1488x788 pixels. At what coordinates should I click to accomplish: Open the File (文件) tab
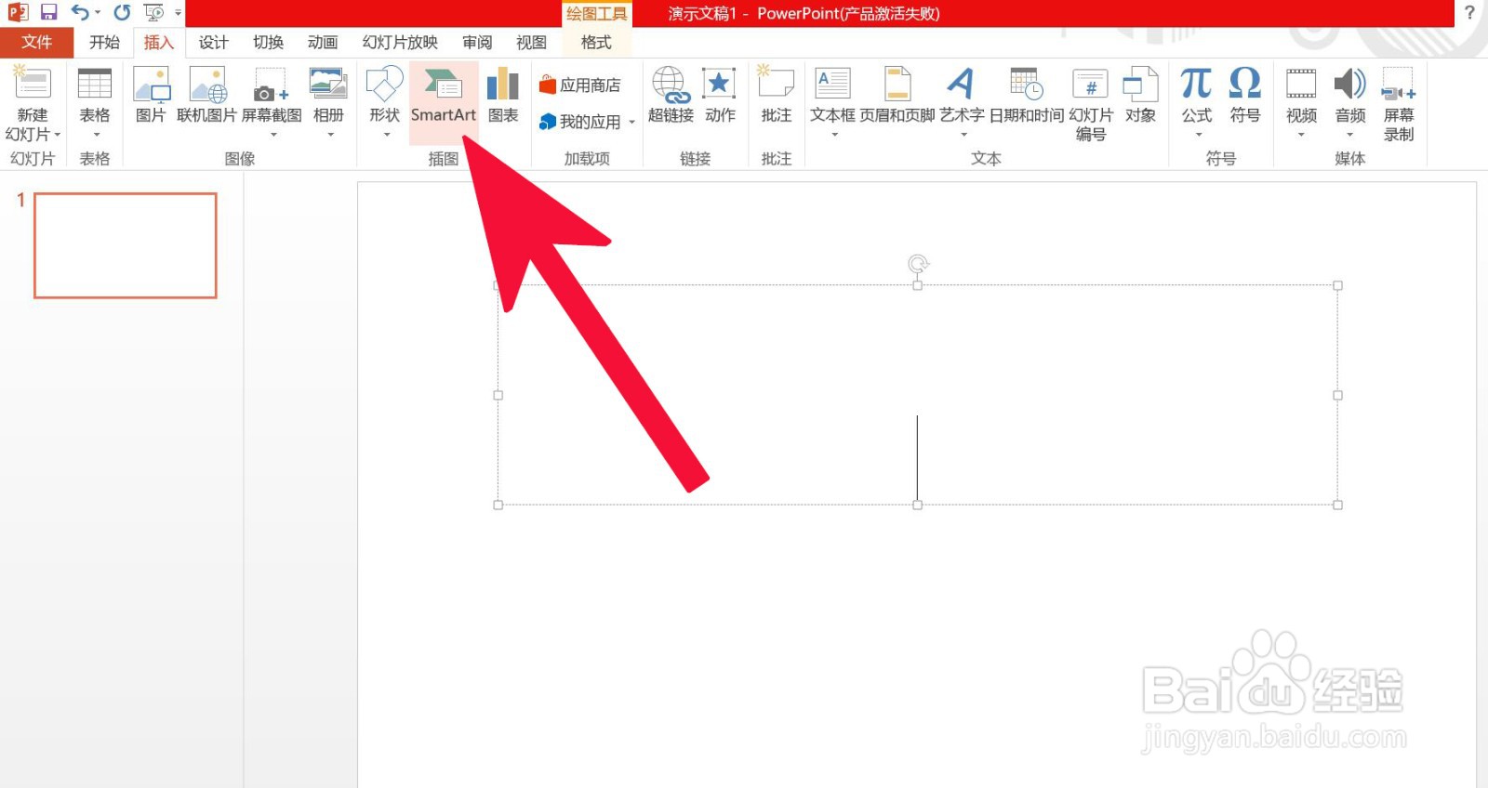[x=37, y=42]
